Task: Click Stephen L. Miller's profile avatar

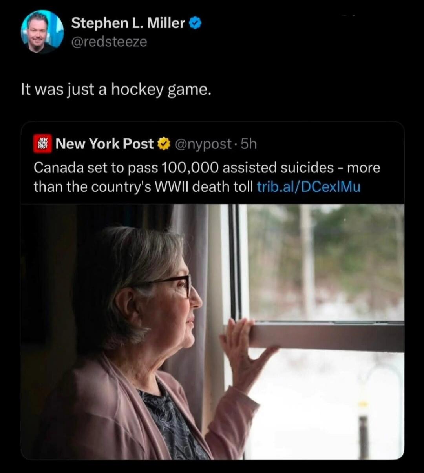Action: [41, 31]
